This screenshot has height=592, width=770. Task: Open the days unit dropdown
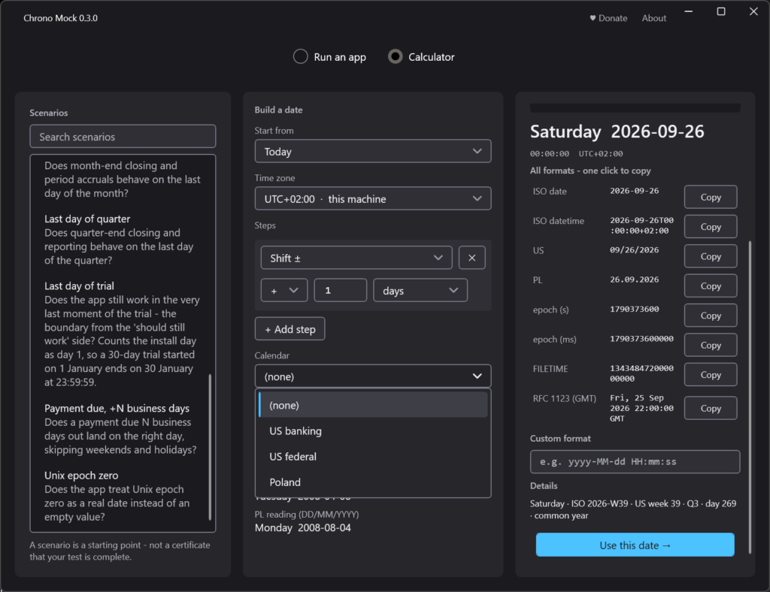(x=420, y=290)
